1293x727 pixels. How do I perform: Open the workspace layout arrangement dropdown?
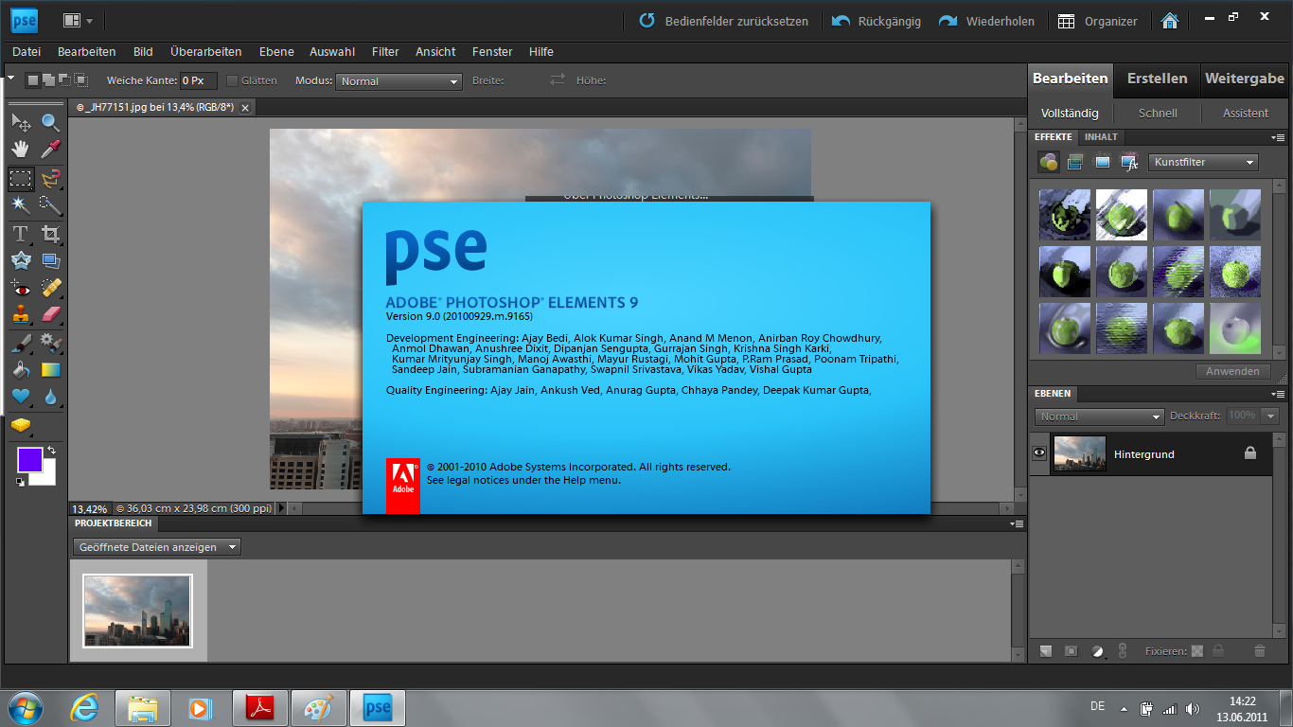pos(78,21)
